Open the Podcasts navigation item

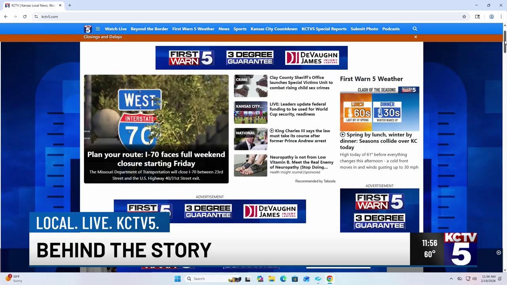click(391, 29)
